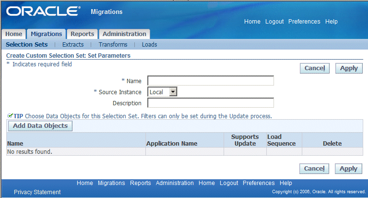
Task: Open Help from the top header
Action: pyautogui.click(x=332, y=22)
